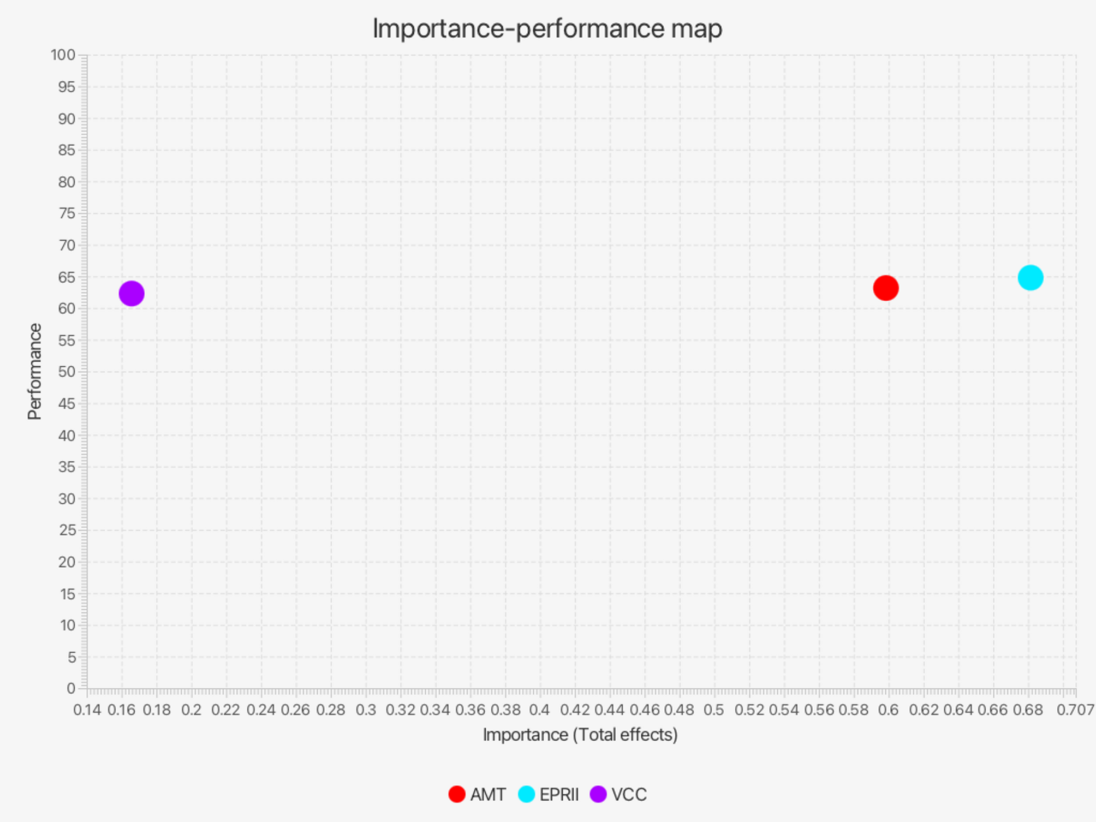Click the 0.707 tick on the x-axis
The width and height of the screenshot is (1096, 822).
click(1075, 710)
